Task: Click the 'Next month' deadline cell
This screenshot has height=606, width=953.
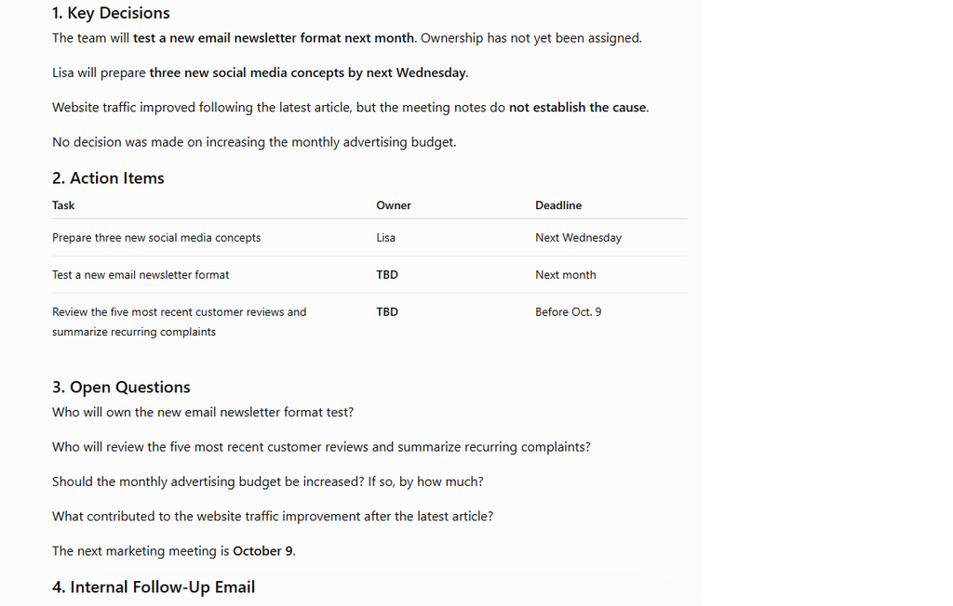Action: pos(565,274)
